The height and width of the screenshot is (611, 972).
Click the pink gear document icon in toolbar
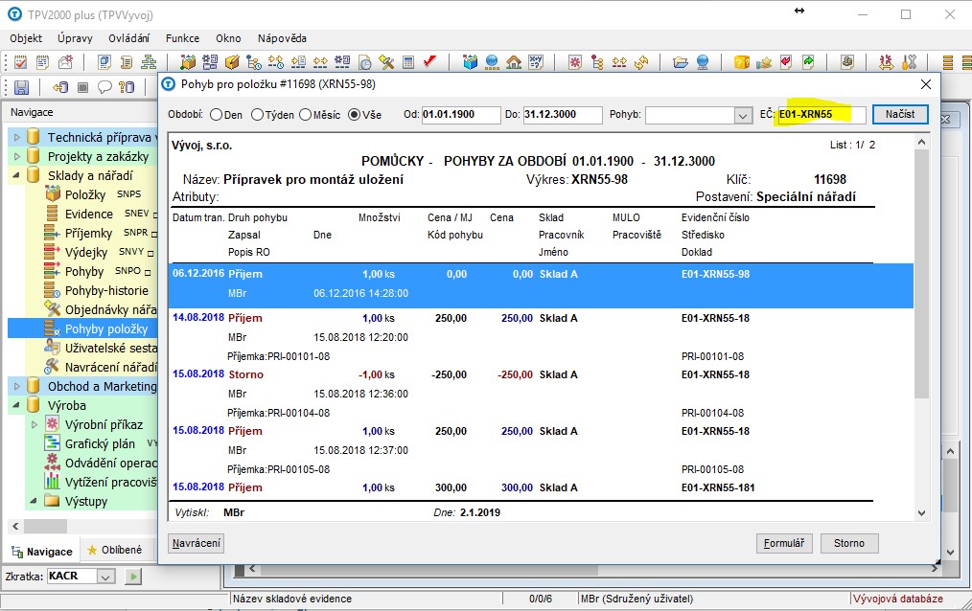pos(575,62)
